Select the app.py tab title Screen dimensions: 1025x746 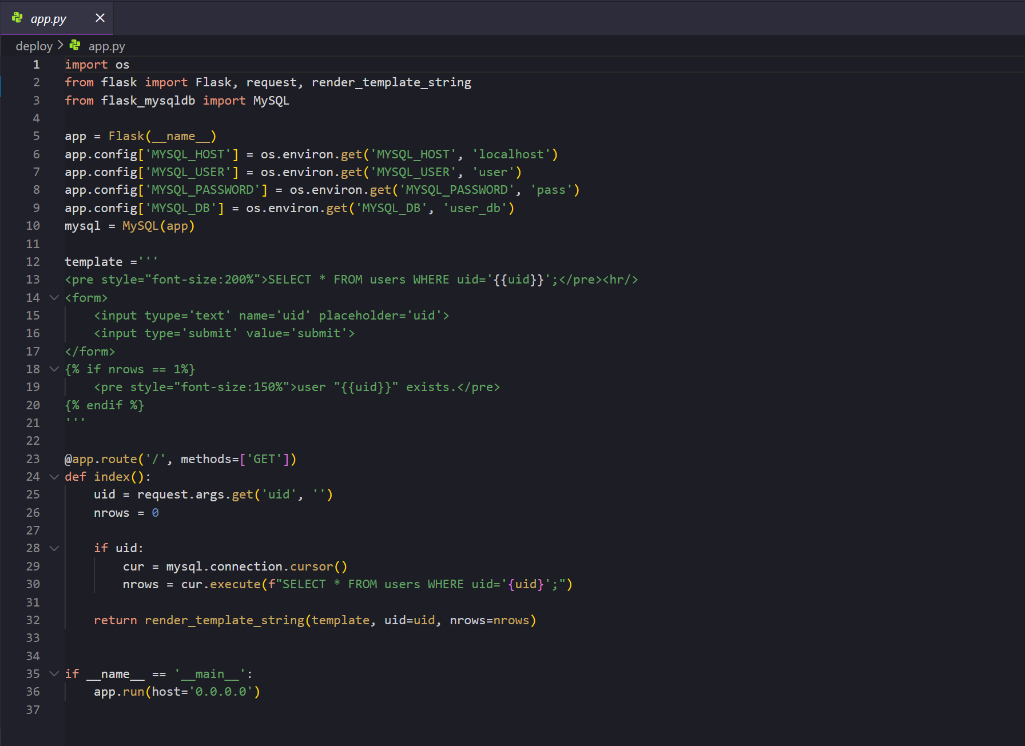tap(49, 19)
